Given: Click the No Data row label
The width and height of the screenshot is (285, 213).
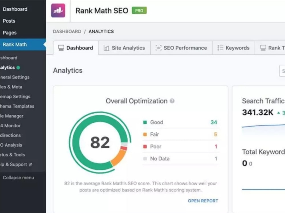Looking at the screenshot, I should pos(160,159).
